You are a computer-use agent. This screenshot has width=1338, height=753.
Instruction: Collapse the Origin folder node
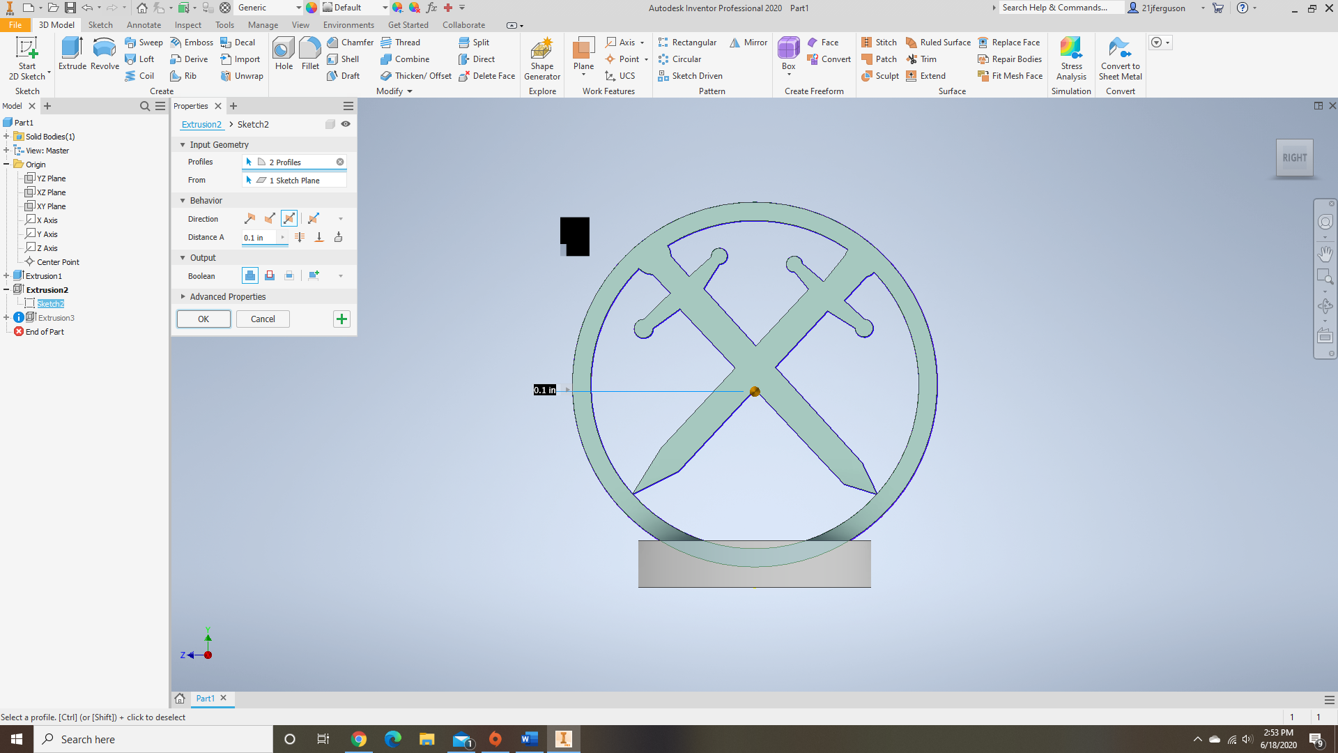pyautogui.click(x=6, y=165)
